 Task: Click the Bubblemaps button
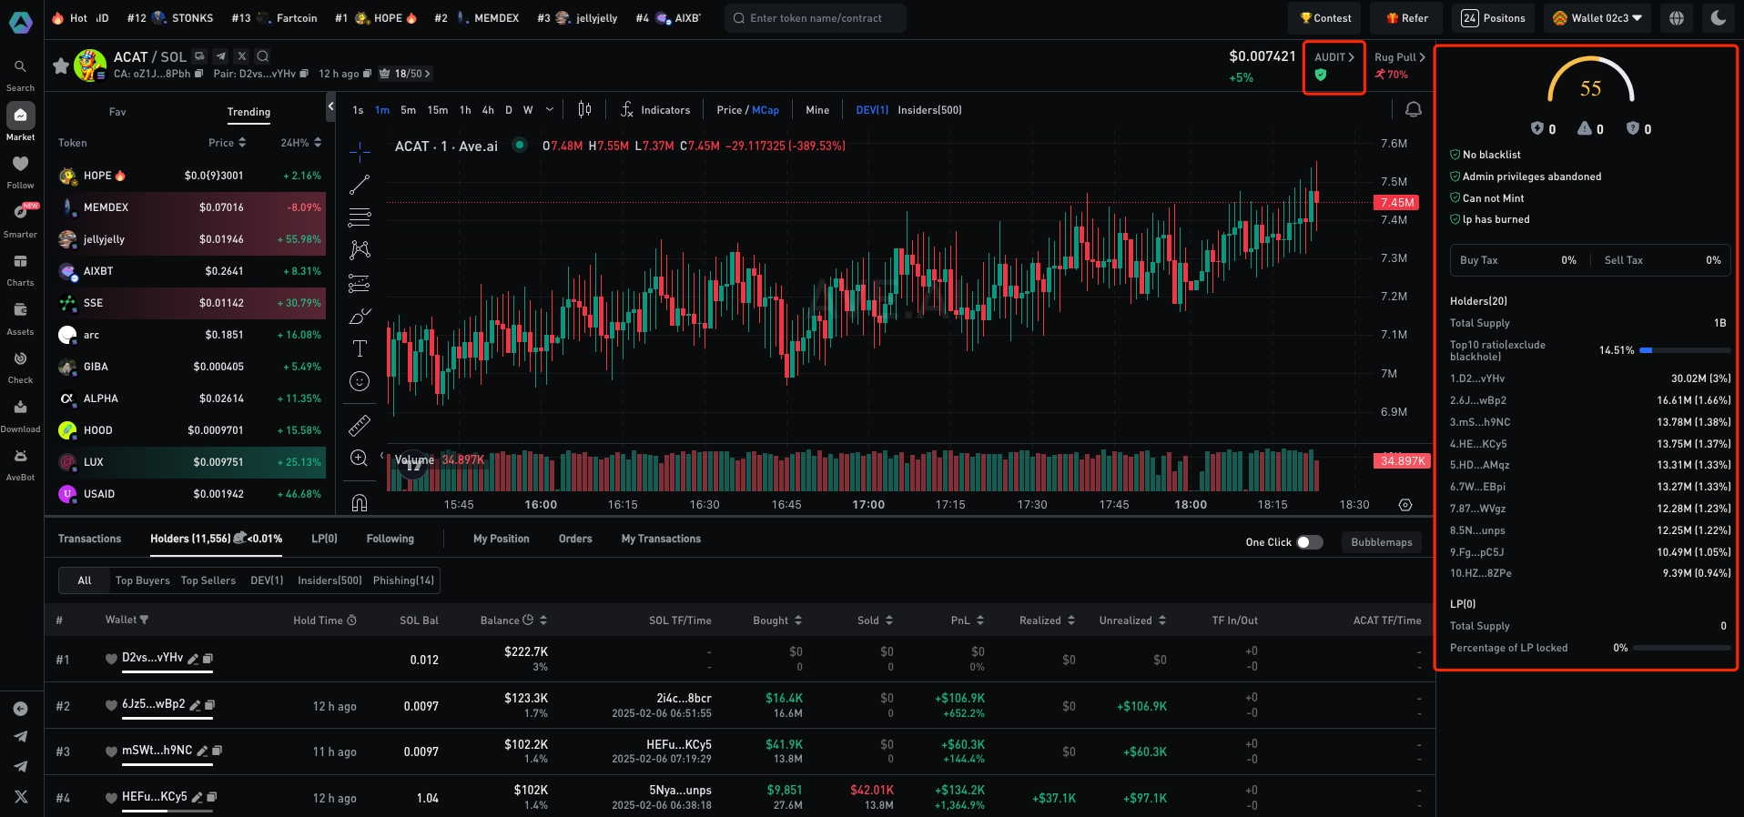click(x=1381, y=542)
